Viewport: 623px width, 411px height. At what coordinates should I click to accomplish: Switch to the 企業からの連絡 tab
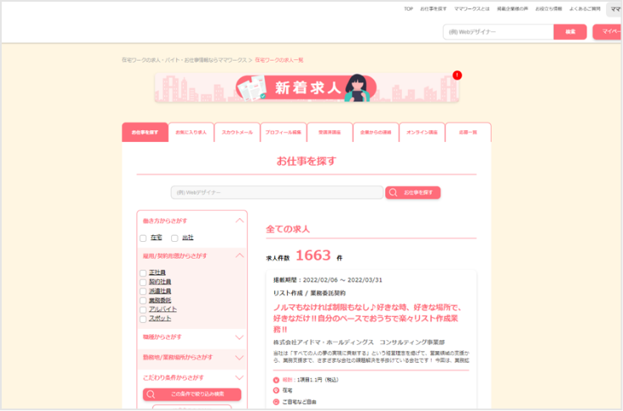tap(376, 132)
